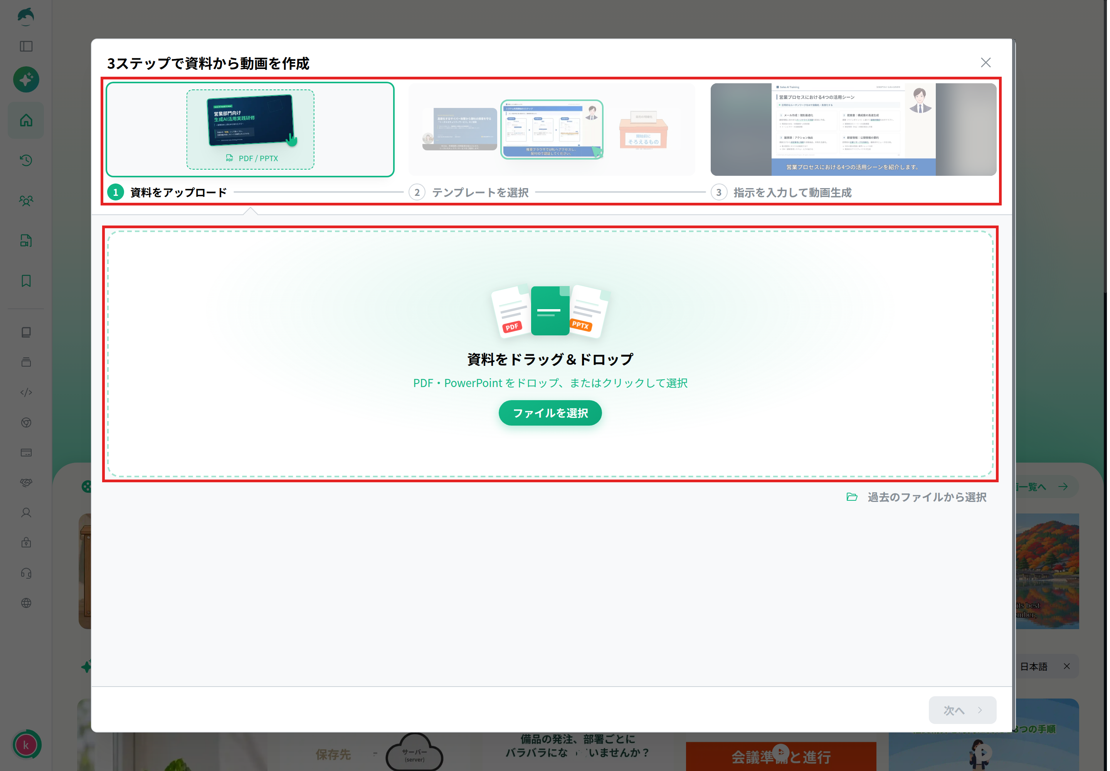
Task: Close the 3ステップ dialog with X
Action: tap(986, 62)
